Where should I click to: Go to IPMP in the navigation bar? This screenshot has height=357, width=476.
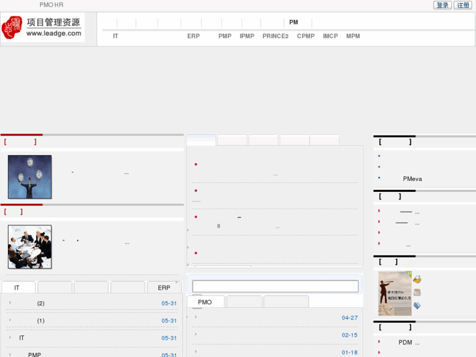pos(247,36)
